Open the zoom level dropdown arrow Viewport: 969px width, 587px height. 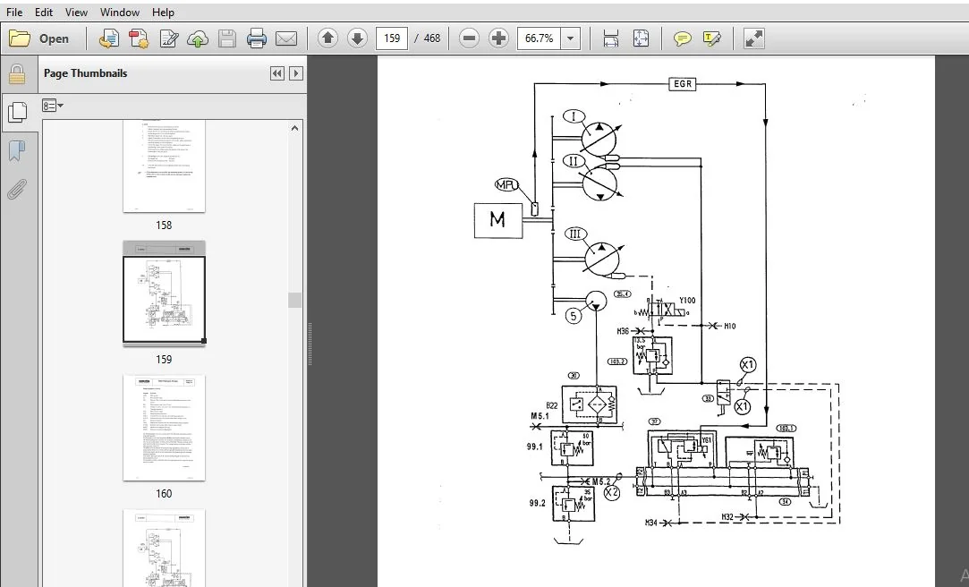pos(571,38)
